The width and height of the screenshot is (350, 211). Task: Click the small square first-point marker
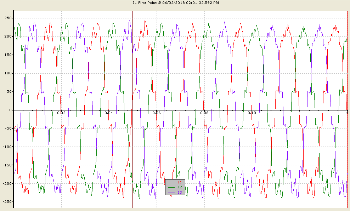pos(15,127)
